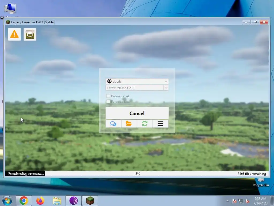Viewport: 274px width, 206px height.
Task: Open Tor Browser from the taskbar
Action: (x=74, y=201)
